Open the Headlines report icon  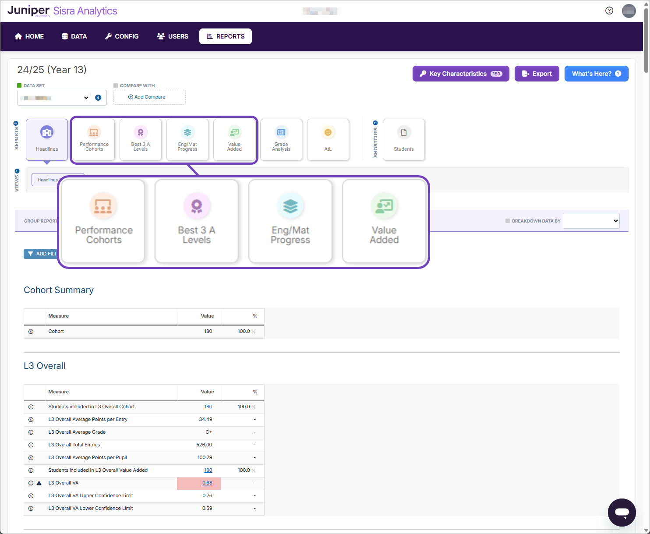(47, 139)
